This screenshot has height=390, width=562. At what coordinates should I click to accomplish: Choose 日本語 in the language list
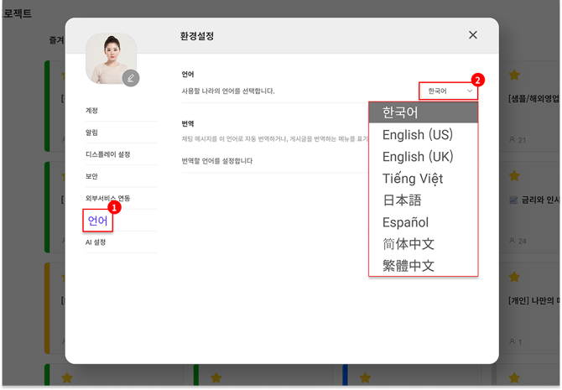click(402, 200)
